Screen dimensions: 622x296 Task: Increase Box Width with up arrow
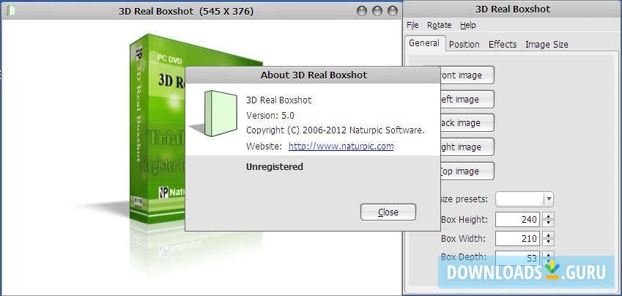click(548, 235)
